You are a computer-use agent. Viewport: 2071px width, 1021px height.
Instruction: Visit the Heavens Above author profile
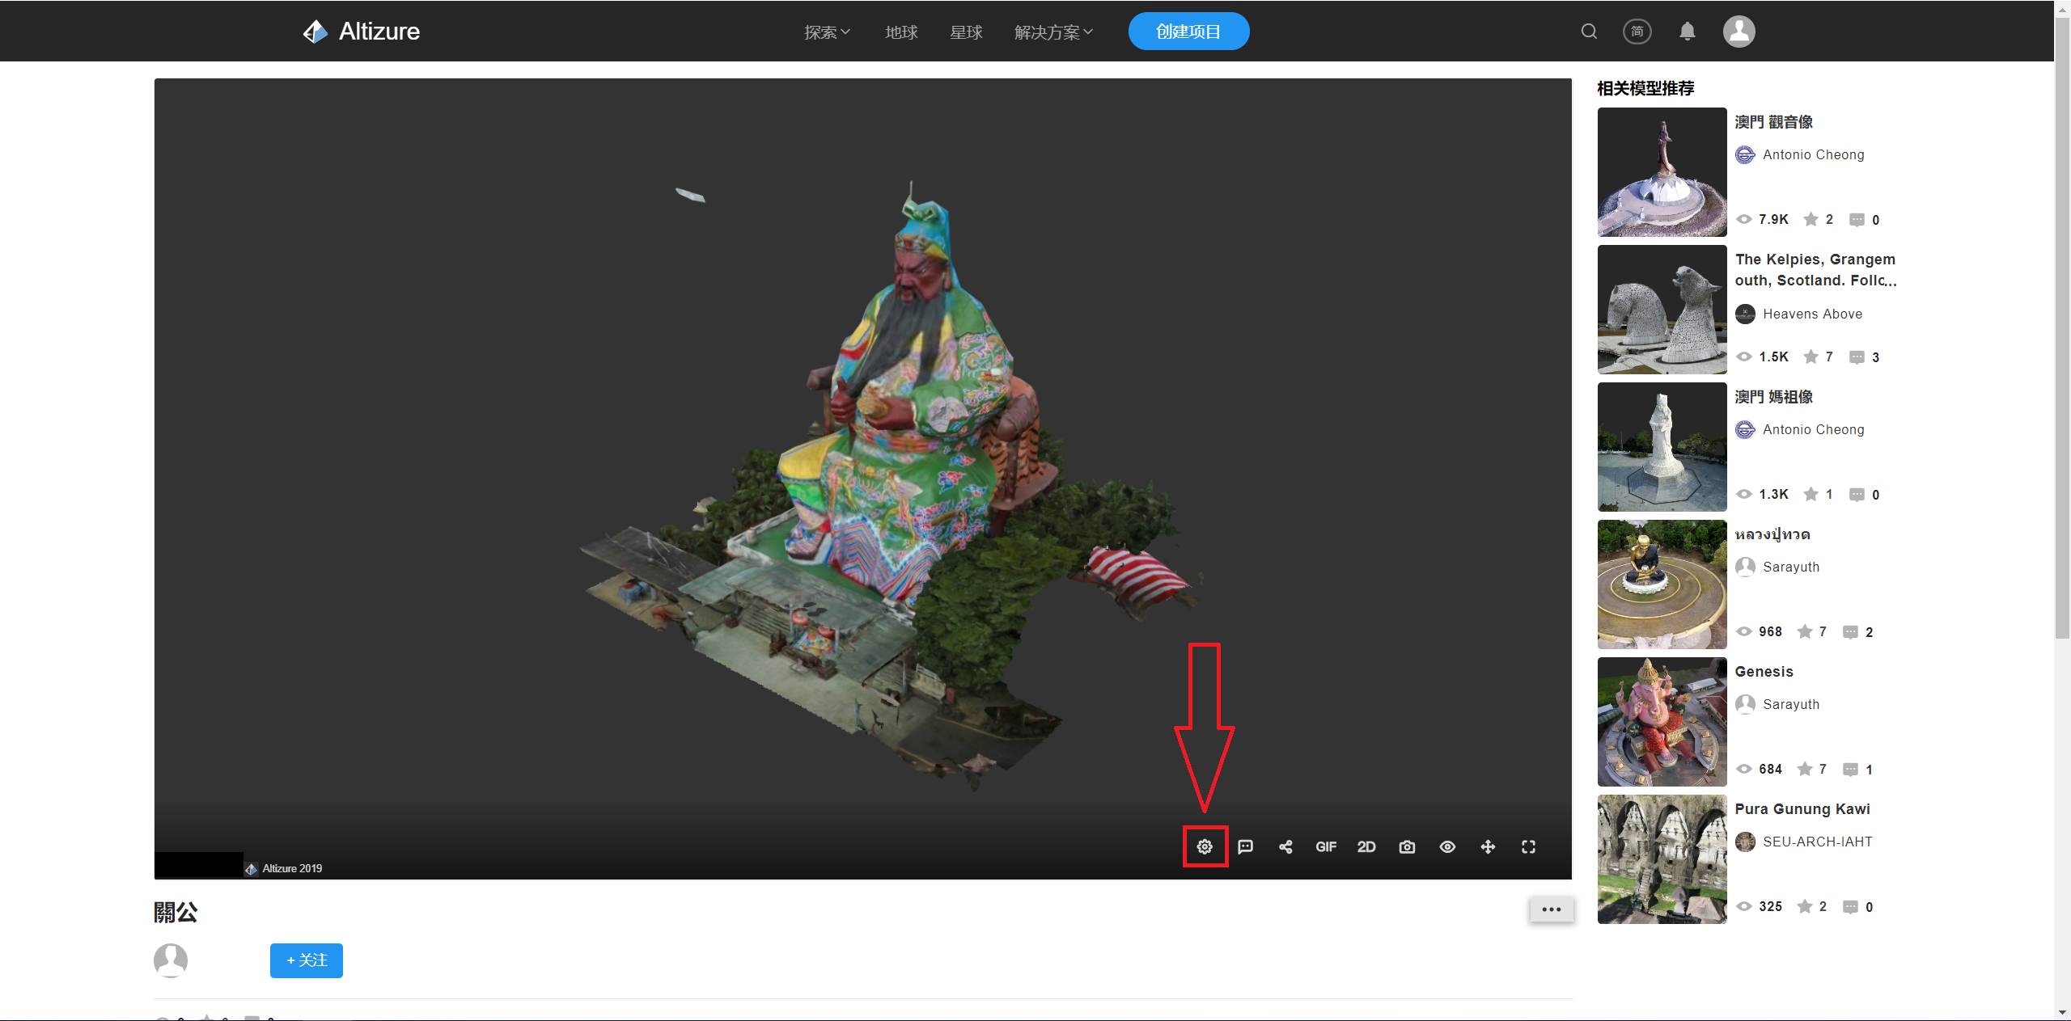coord(1812,314)
